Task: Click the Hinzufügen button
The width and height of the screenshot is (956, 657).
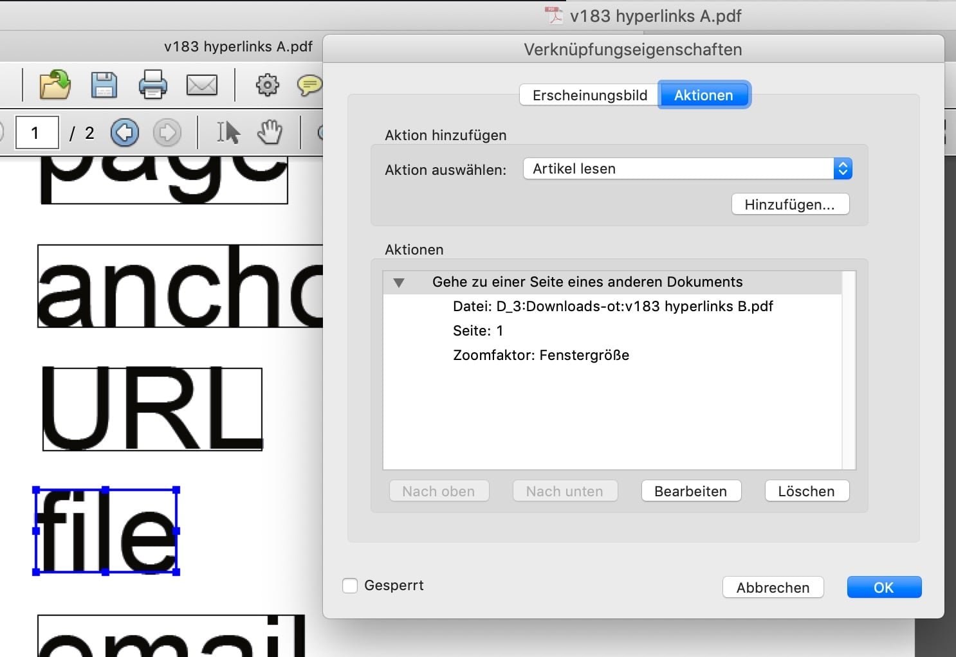Action: [x=790, y=204]
